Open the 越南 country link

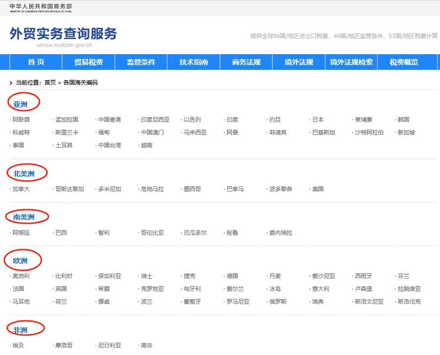[147, 145]
